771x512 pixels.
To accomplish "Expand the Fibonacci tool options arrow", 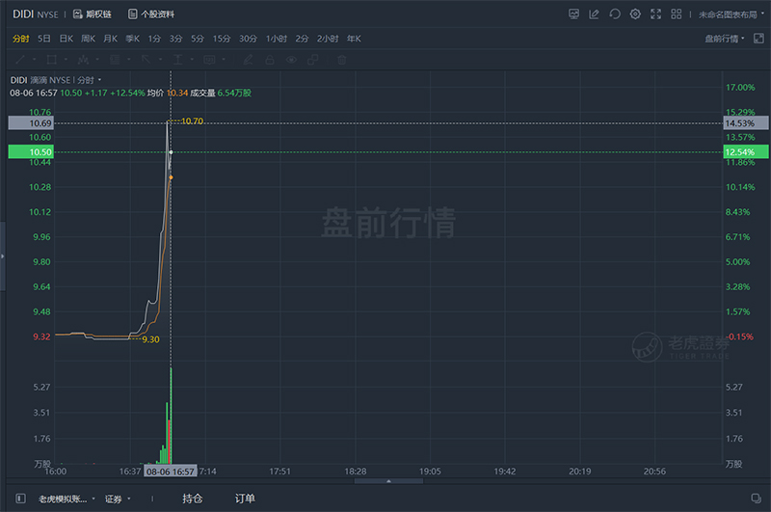I will (x=129, y=60).
